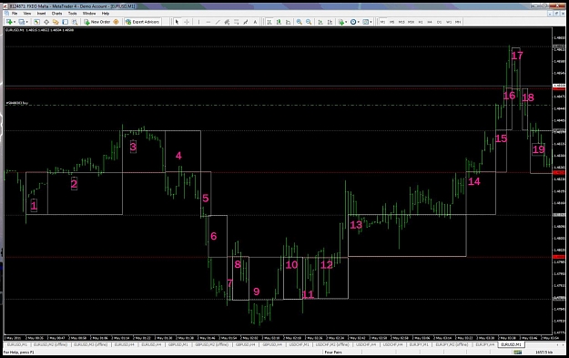
Task: Select the MN timeframe button
Action: pos(458,22)
